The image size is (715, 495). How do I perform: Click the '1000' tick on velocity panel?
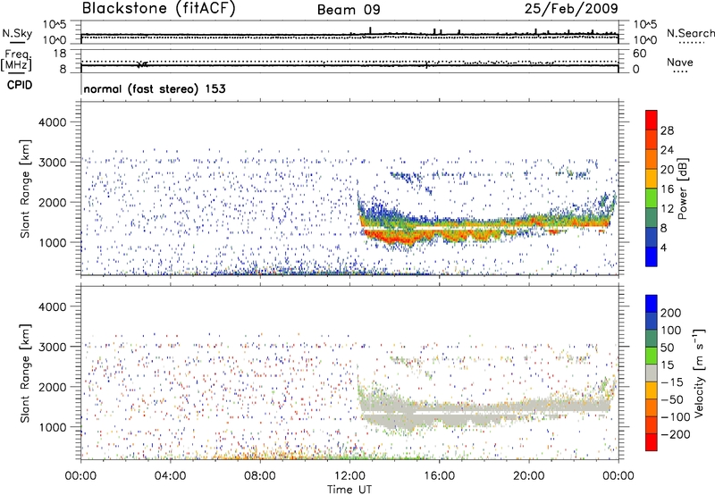click(52, 427)
